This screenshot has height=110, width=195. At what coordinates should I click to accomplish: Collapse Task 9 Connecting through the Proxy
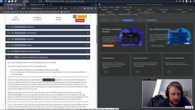click(x=48, y=57)
